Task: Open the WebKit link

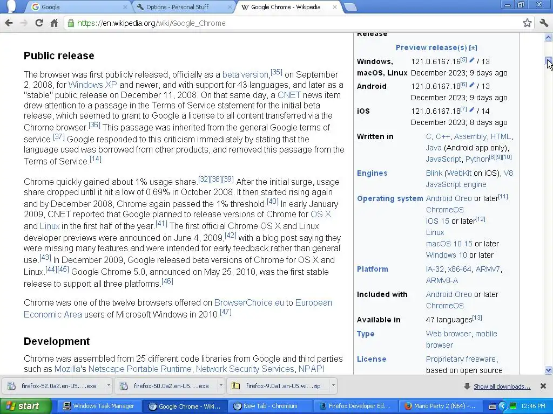Action: 459,173
